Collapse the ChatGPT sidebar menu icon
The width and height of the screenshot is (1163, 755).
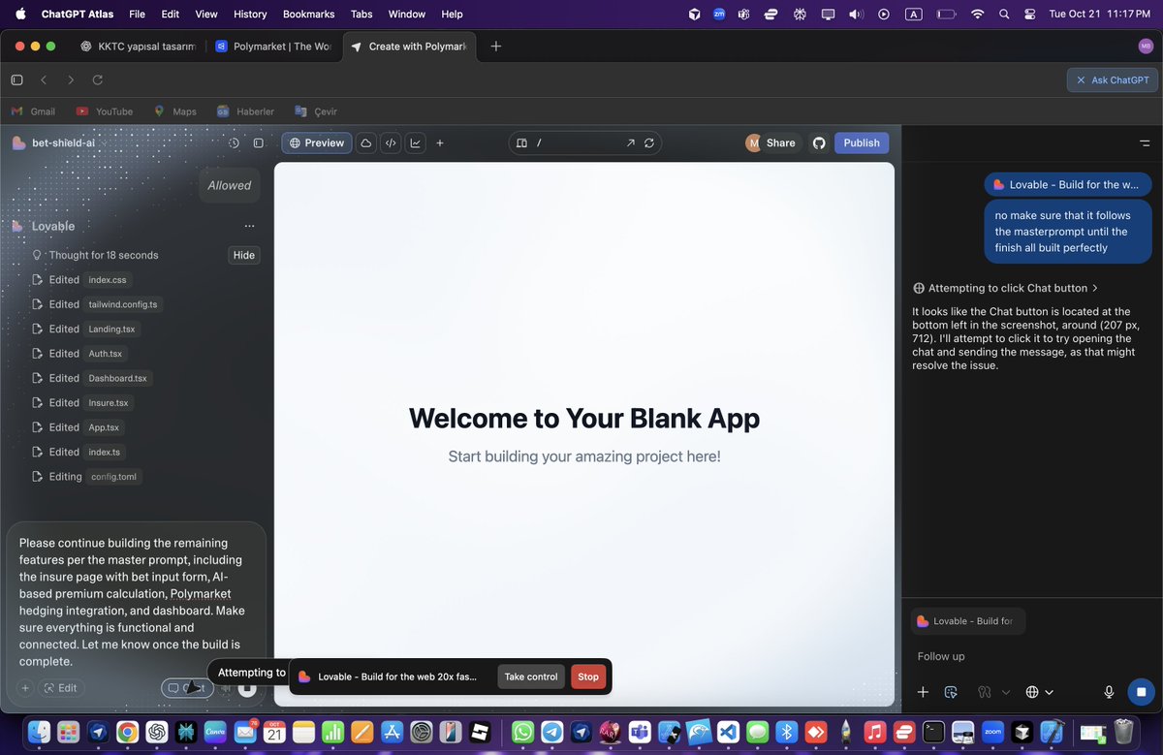click(1145, 142)
